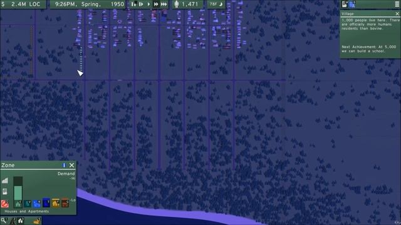This screenshot has height=225, width=401.
Task: Click the Demand label in Zone panel
Action: point(66,174)
